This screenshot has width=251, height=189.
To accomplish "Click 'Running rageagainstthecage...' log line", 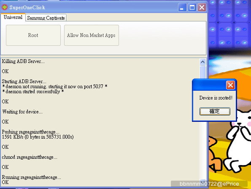I will click(31, 177).
